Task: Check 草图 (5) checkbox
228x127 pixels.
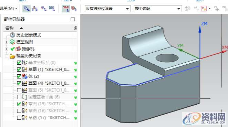Action: click(x=19, y=90)
